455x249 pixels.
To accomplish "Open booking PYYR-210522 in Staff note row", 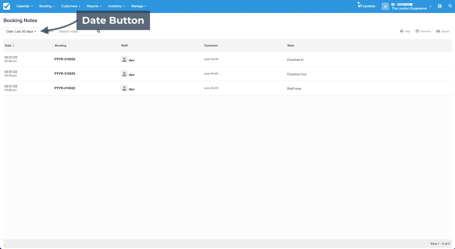I will click(x=65, y=88).
